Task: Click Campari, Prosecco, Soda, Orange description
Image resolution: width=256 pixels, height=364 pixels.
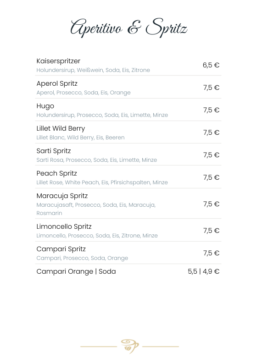Action: (82, 258)
